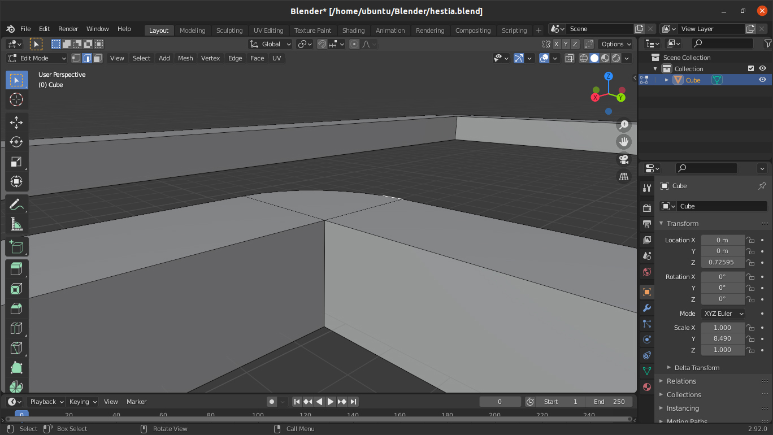Select rendered viewport shading sphere
Image resolution: width=773 pixels, height=435 pixels.
click(x=616, y=58)
